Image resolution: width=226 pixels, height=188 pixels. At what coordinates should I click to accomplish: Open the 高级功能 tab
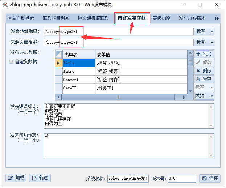(161, 18)
